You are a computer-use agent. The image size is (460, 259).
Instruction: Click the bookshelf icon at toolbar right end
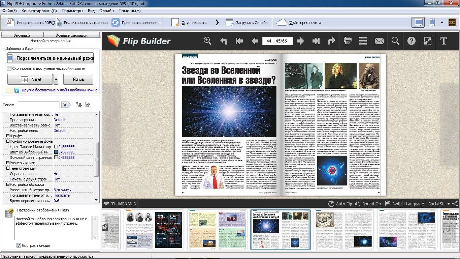pos(452,23)
